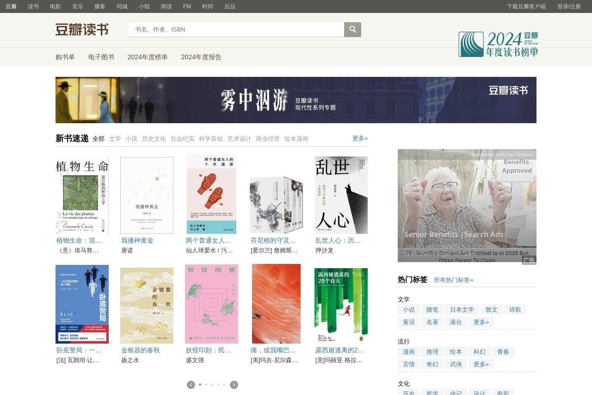
Task: Filter new books by 科学新知
Action: (211, 138)
